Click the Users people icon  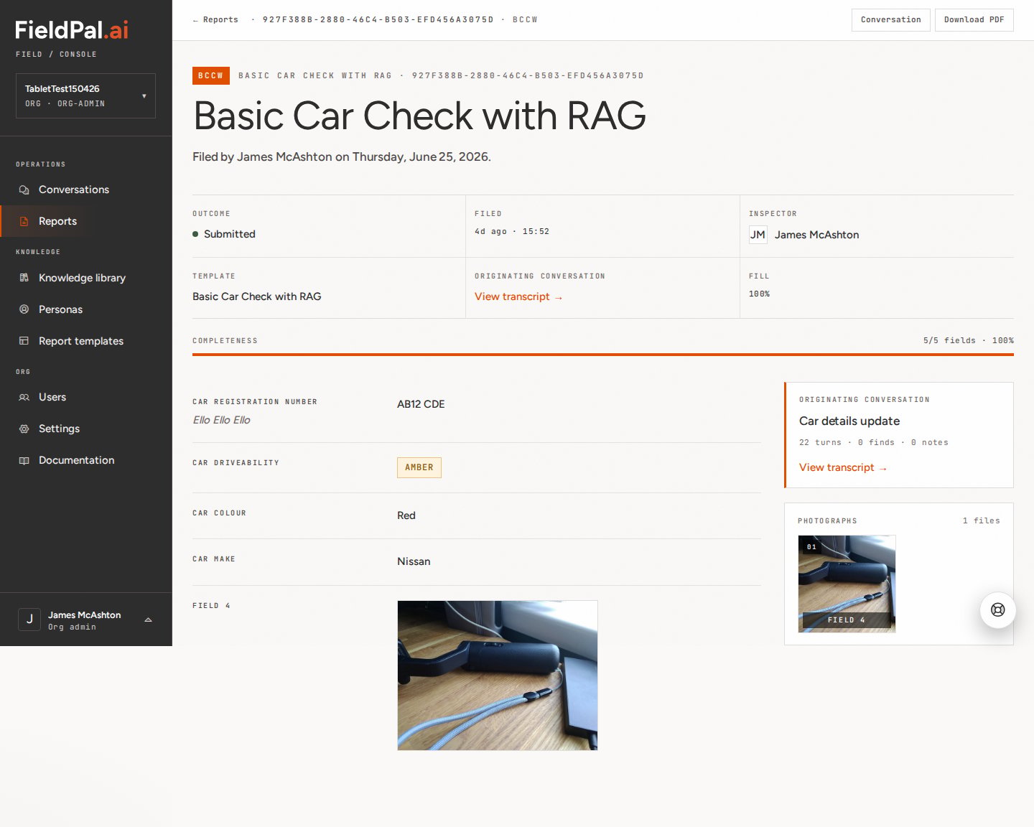pyautogui.click(x=24, y=397)
